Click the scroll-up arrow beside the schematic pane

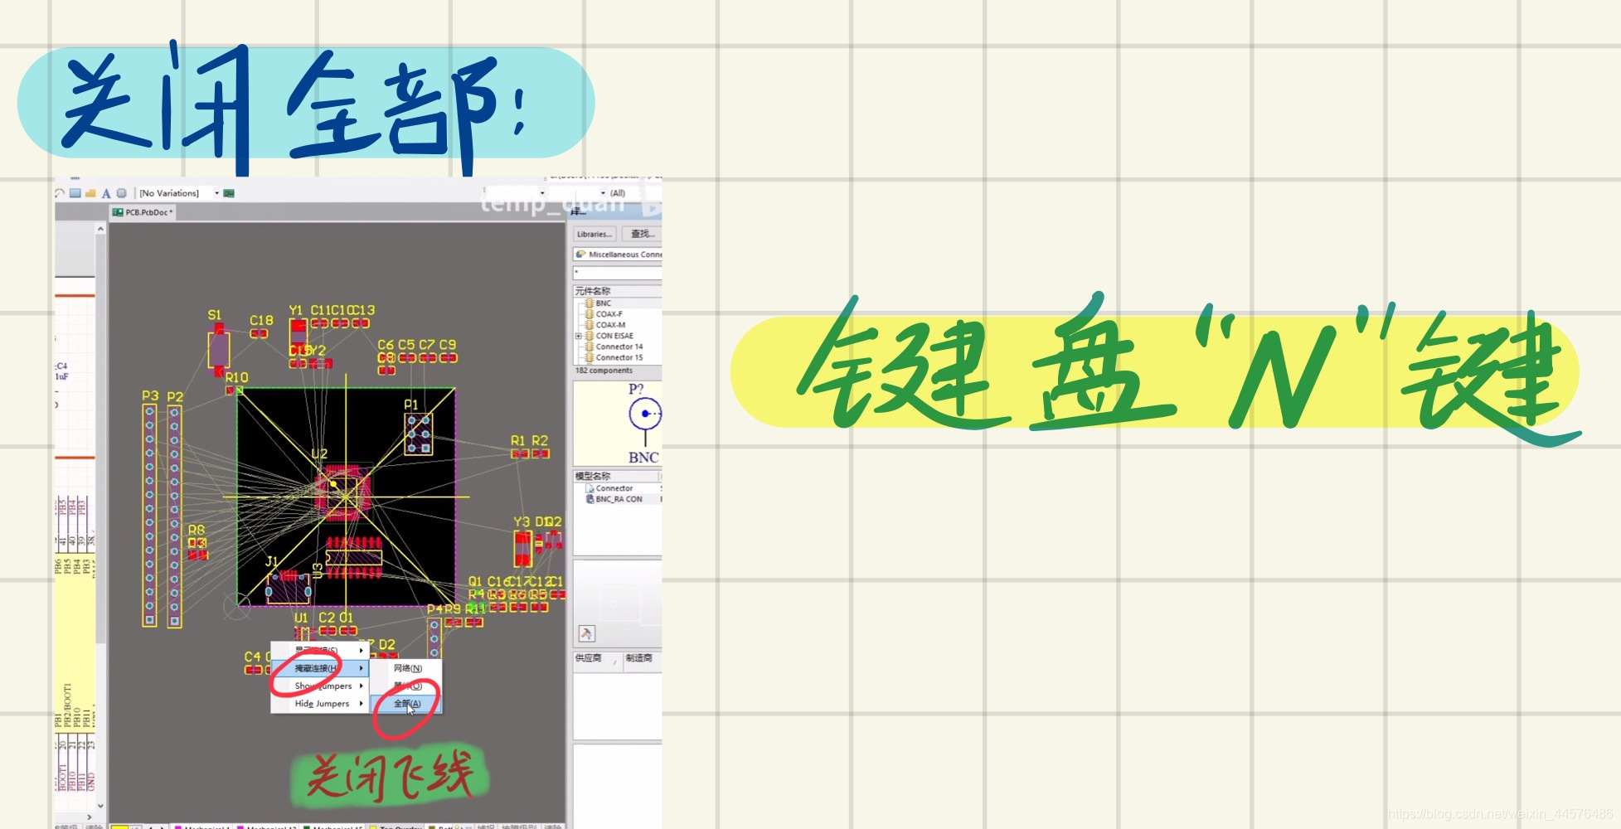click(100, 229)
